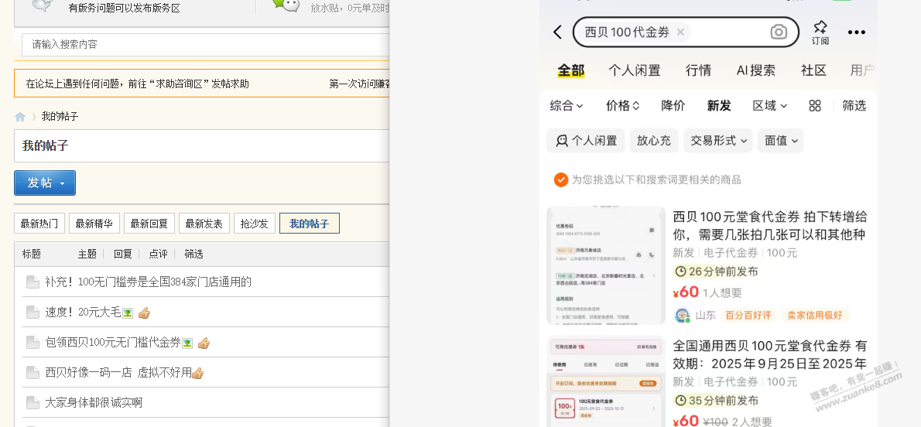921x427 pixels.
Task: Tap the 订阅 subscribe pin icon
Action: coord(820,32)
